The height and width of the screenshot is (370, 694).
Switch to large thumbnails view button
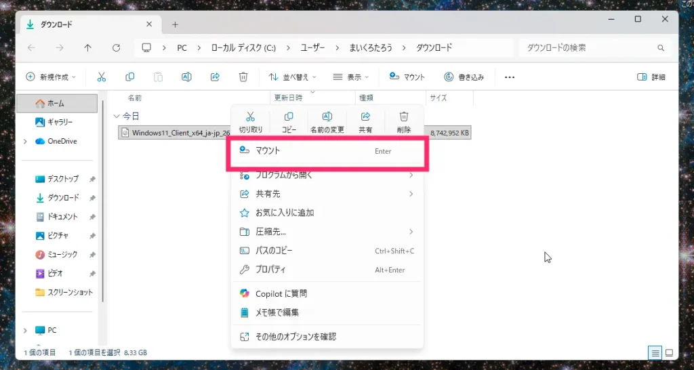[669, 353]
